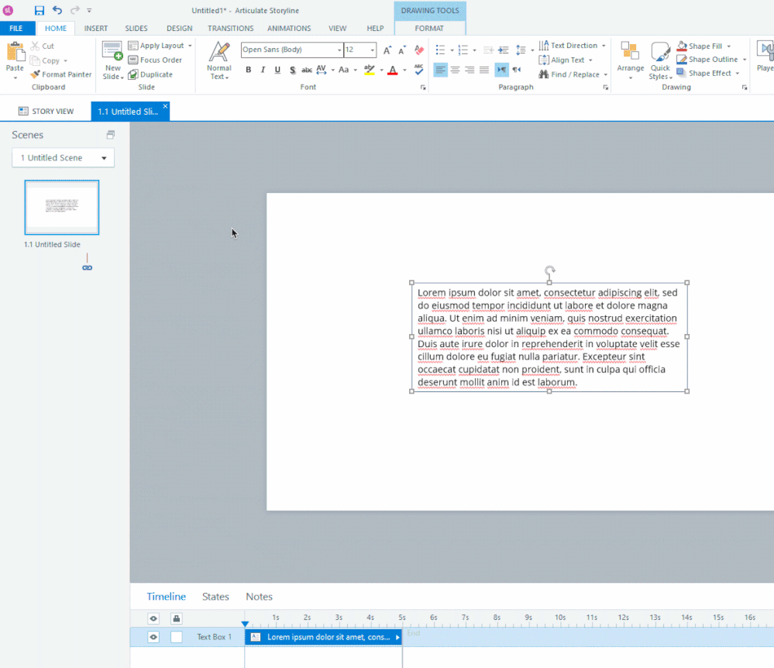This screenshot has width=774, height=668.
Task: Expand the 1 Untitled Scene dropdown
Action: [63, 158]
